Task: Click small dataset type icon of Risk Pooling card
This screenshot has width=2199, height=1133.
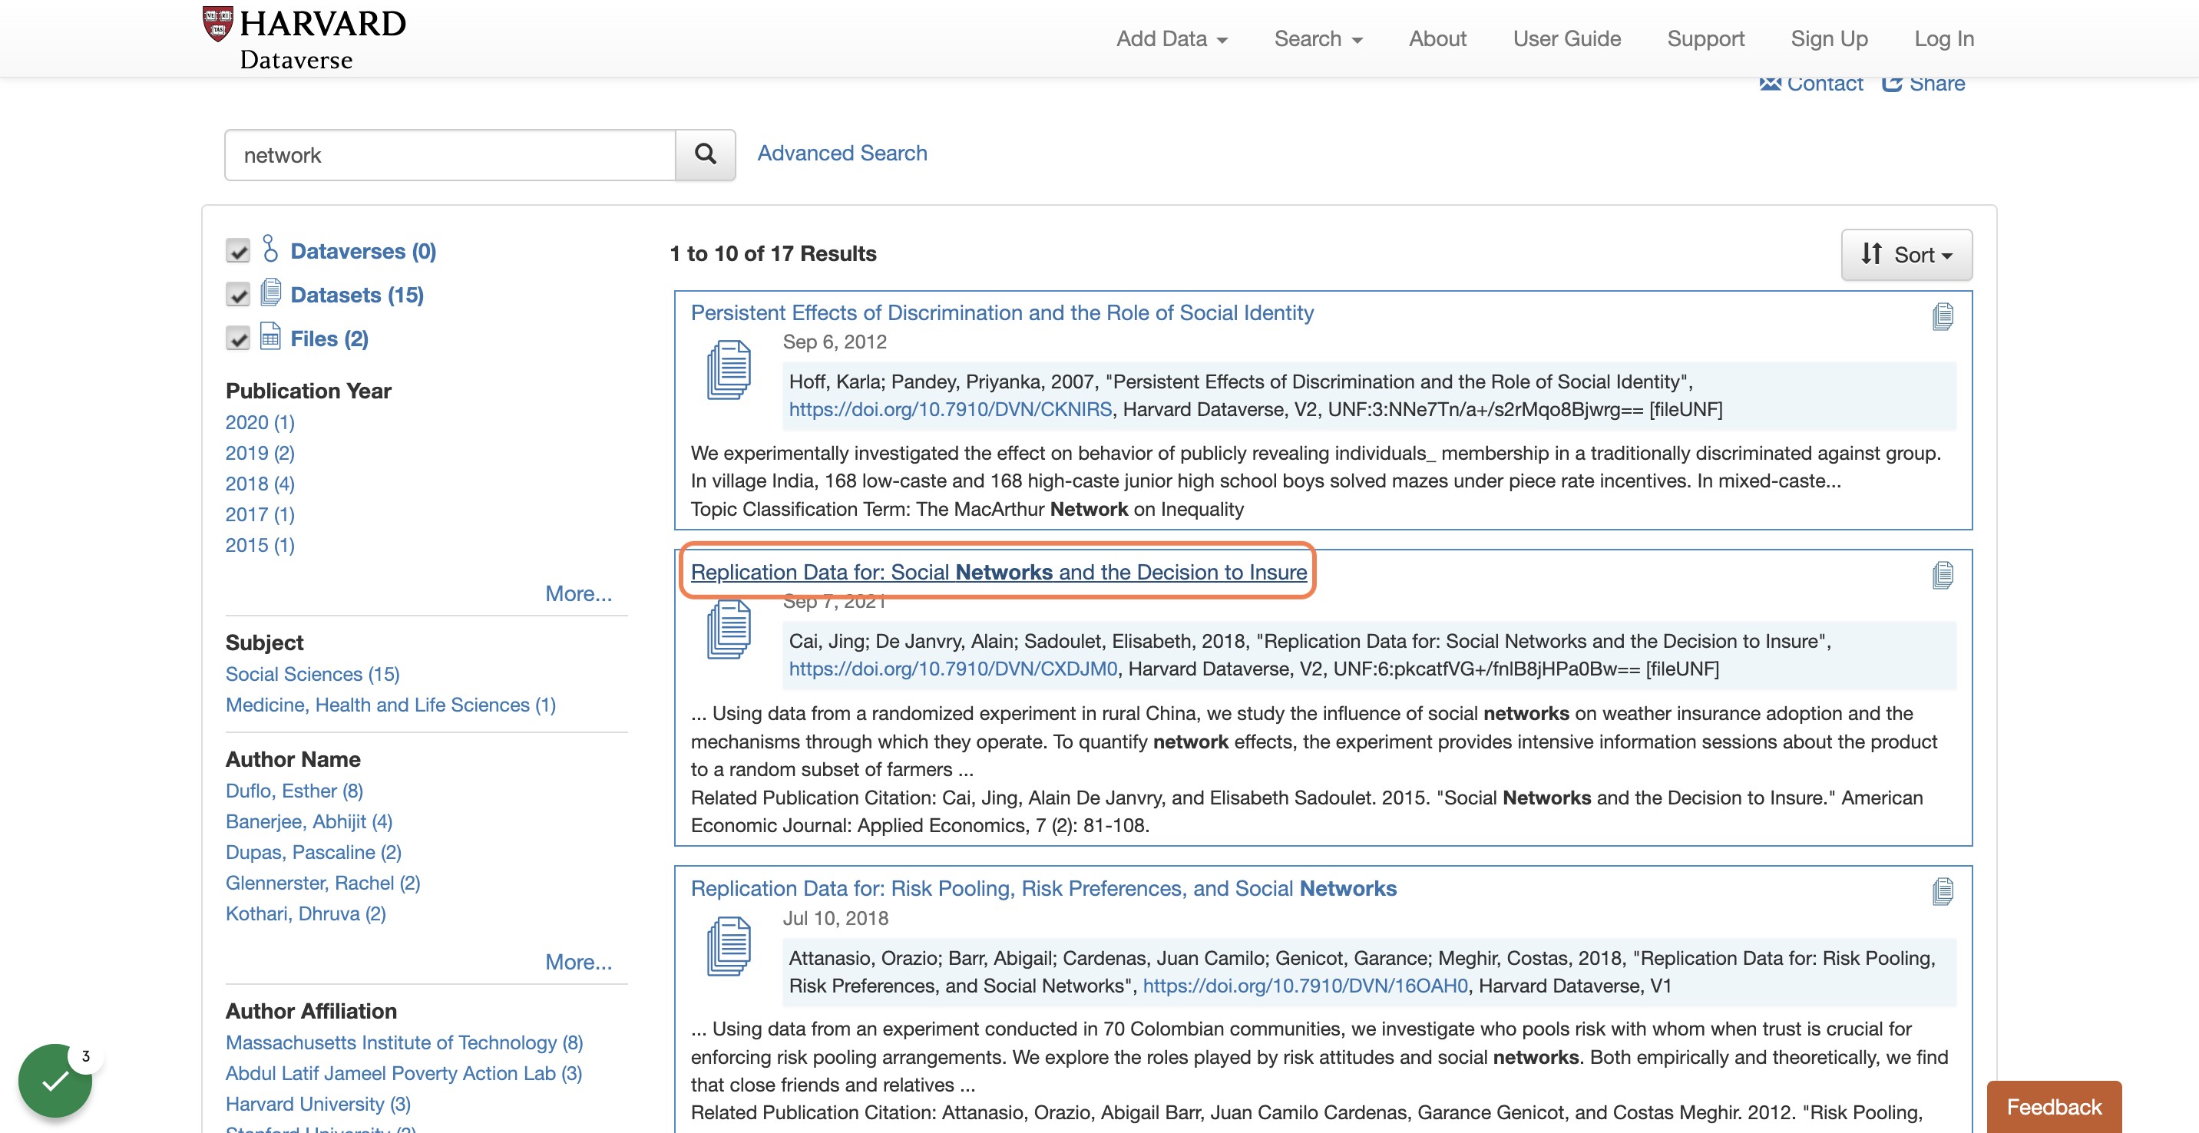Action: 1942,891
